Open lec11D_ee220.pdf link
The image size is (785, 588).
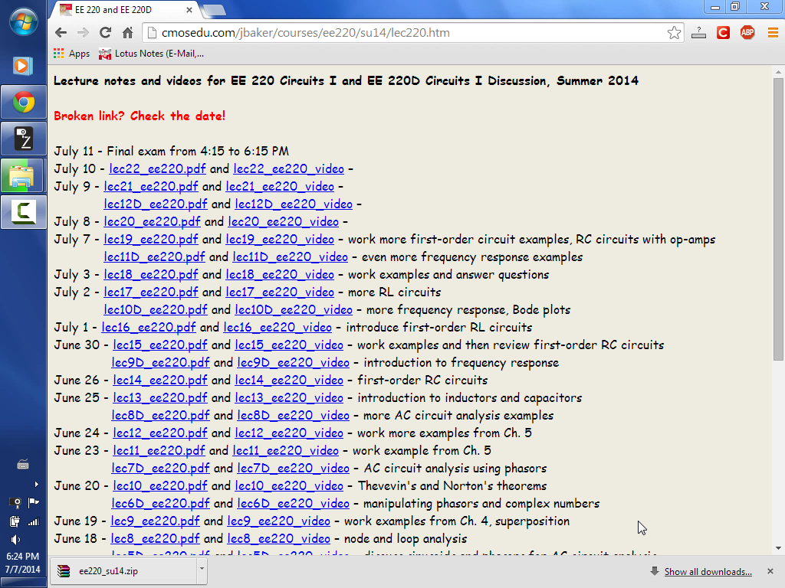(155, 257)
